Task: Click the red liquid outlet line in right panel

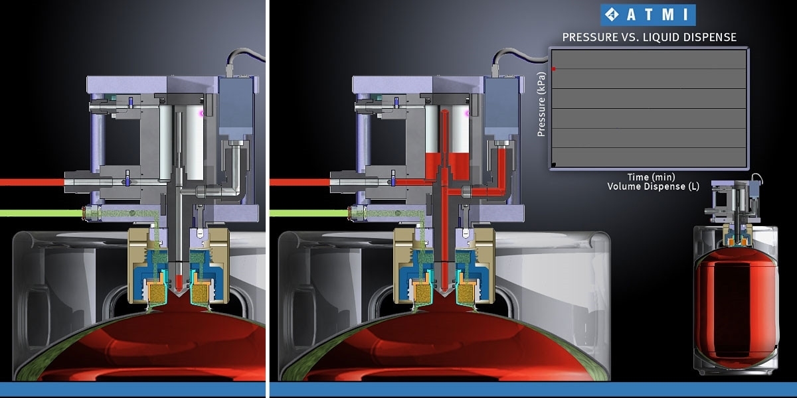Action: [300, 181]
